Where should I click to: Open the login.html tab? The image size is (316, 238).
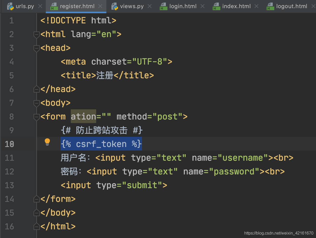coord(183,6)
